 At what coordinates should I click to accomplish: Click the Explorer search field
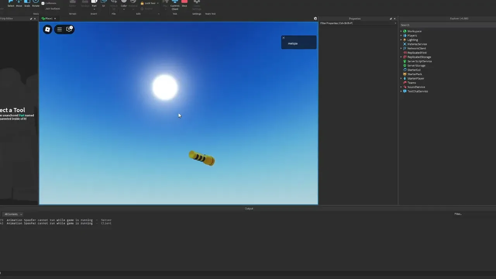coord(448,25)
